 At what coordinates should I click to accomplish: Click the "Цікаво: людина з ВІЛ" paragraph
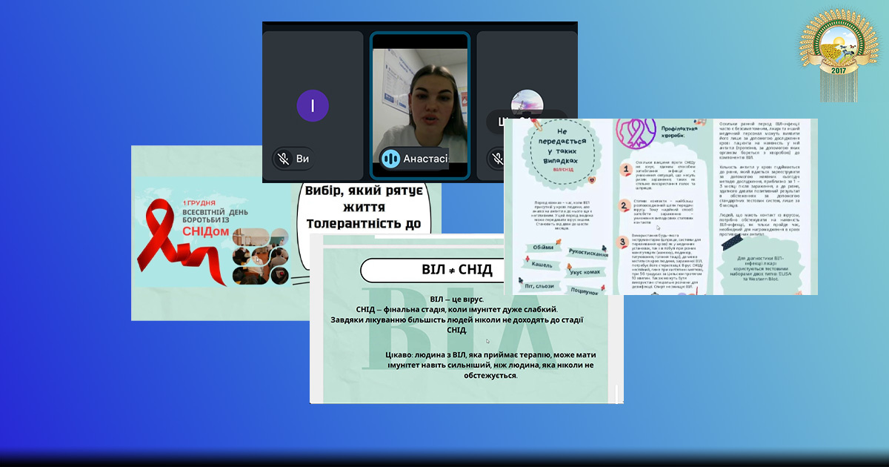[490, 365]
